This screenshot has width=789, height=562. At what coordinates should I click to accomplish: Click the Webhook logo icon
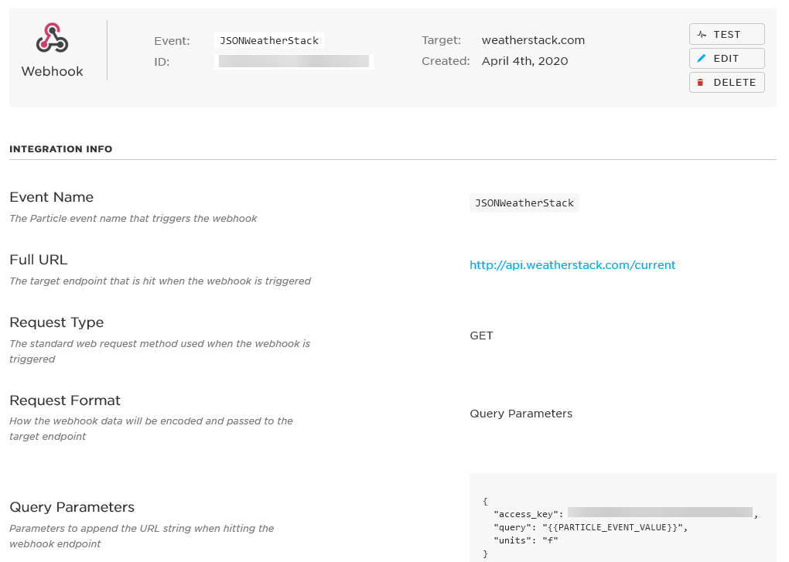click(x=52, y=38)
